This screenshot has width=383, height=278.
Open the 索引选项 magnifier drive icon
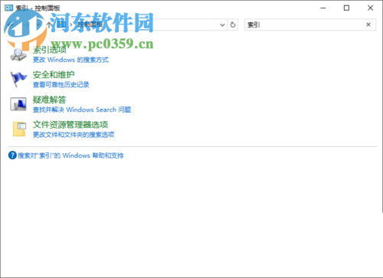click(18, 54)
